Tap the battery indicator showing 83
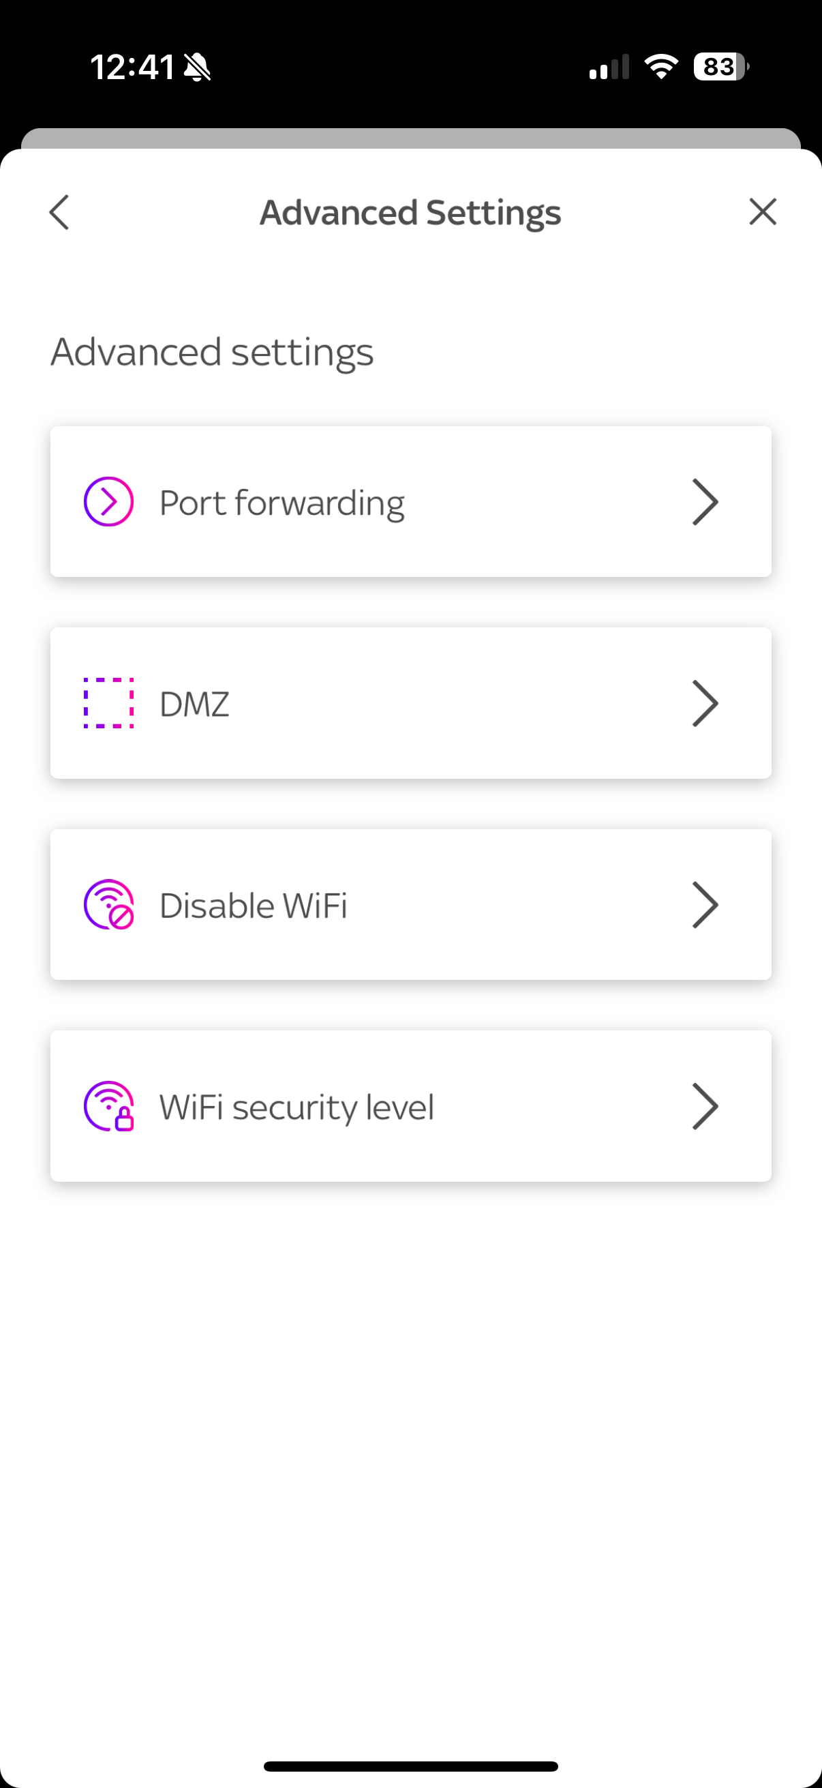 (x=720, y=67)
